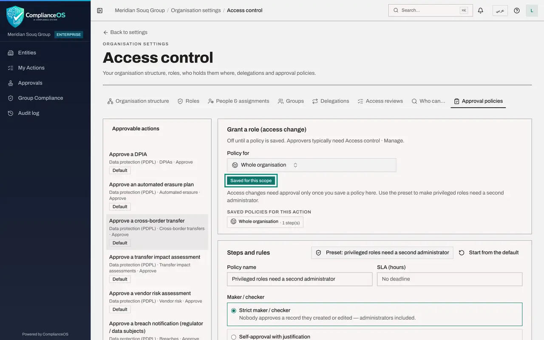Image resolution: width=544 pixels, height=340 pixels.
Task: Collapse the sidebar panel icon
Action: click(x=100, y=11)
